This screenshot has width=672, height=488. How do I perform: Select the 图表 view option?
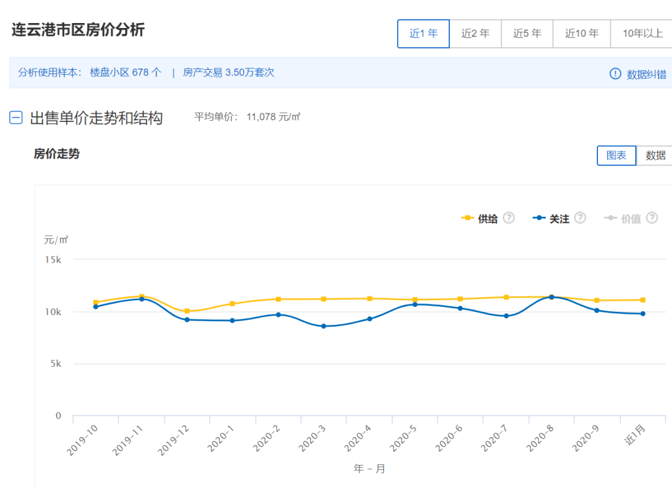pos(616,156)
